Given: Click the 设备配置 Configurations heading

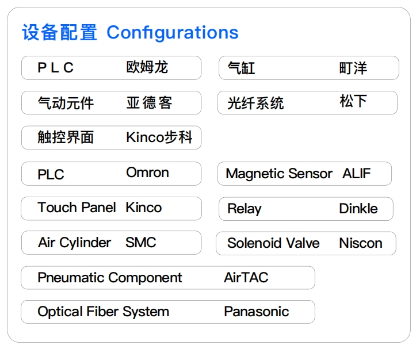Looking at the screenshot, I should click(130, 33).
